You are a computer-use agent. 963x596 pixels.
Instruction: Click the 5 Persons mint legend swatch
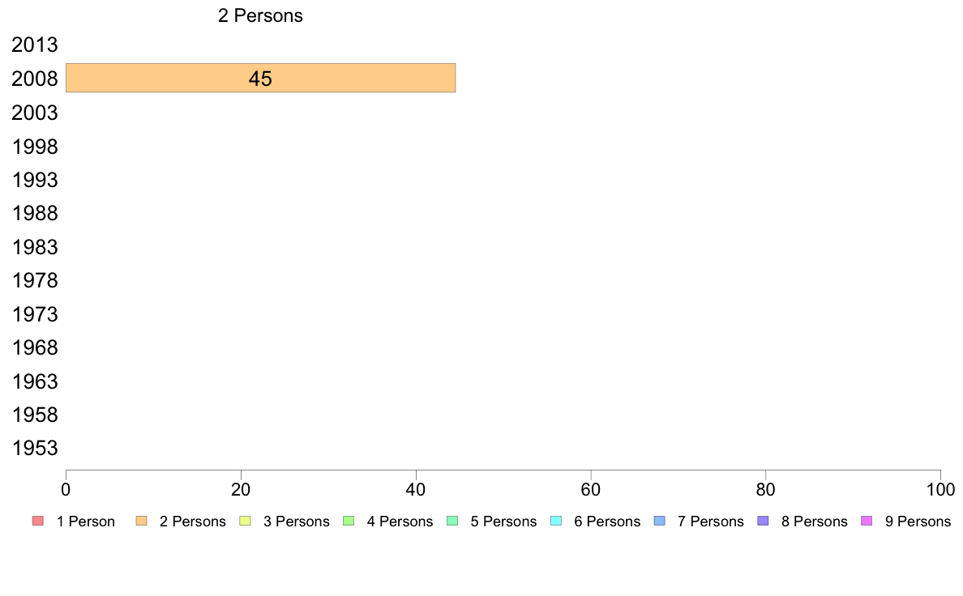pyautogui.click(x=452, y=521)
